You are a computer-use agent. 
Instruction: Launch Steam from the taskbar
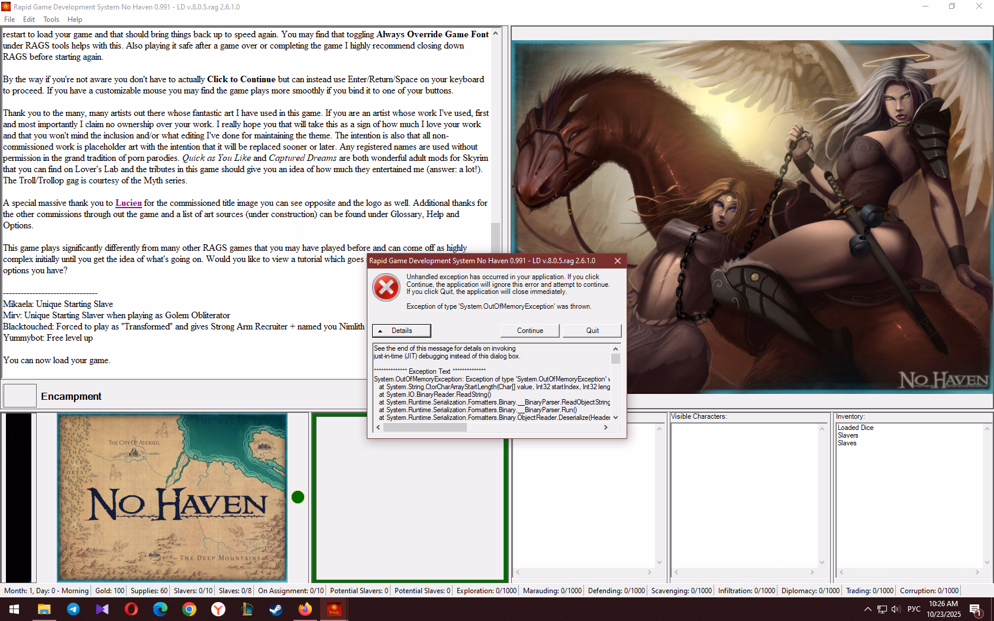[x=276, y=609]
